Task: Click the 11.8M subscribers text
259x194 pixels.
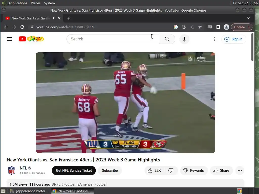Action: [32, 173]
